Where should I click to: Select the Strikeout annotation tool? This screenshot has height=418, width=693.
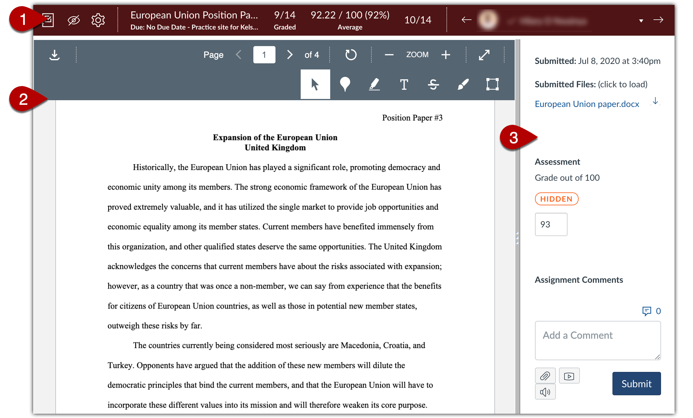pos(433,84)
